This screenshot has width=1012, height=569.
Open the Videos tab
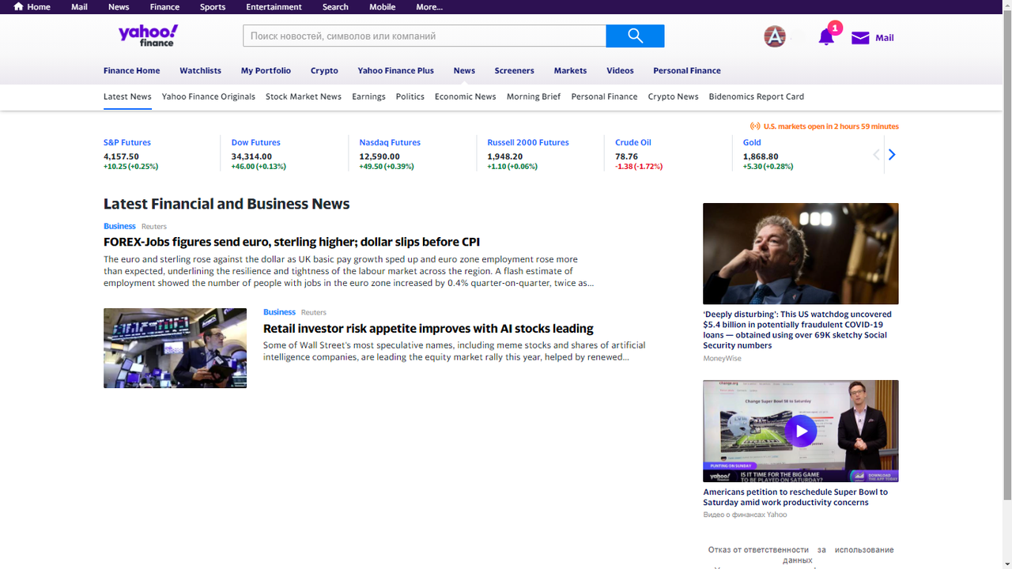click(x=620, y=70)
